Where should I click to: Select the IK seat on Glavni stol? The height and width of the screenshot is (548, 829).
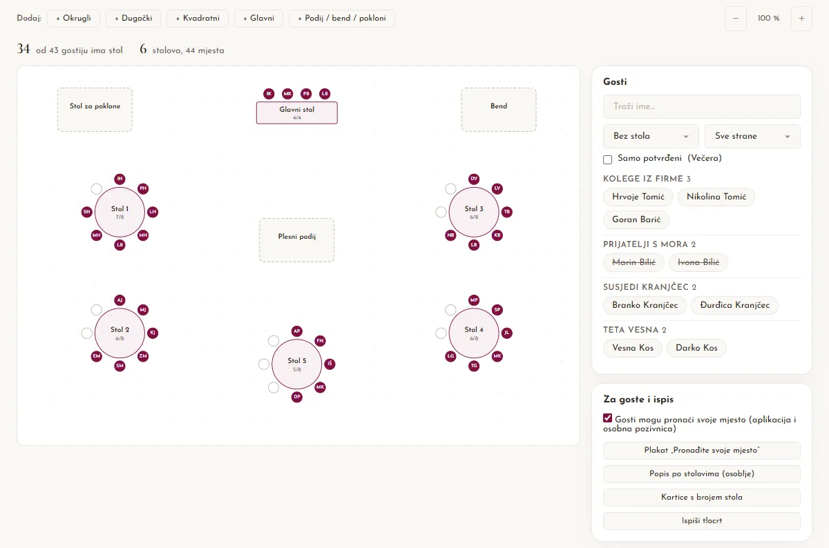click(x=269, y=94)
